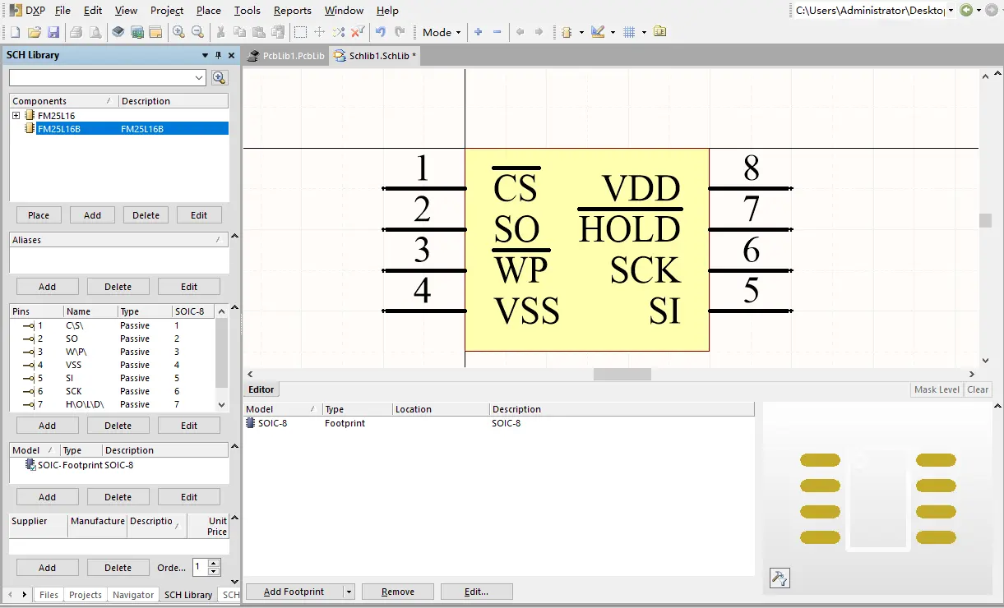Click the Pins list vertical scrollbar thumb
This screenshot has height=608, width=1004.
221,353
